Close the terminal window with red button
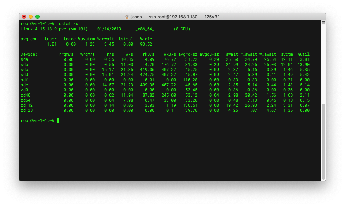This screenshot has width=345, height=206. (24, 17)
